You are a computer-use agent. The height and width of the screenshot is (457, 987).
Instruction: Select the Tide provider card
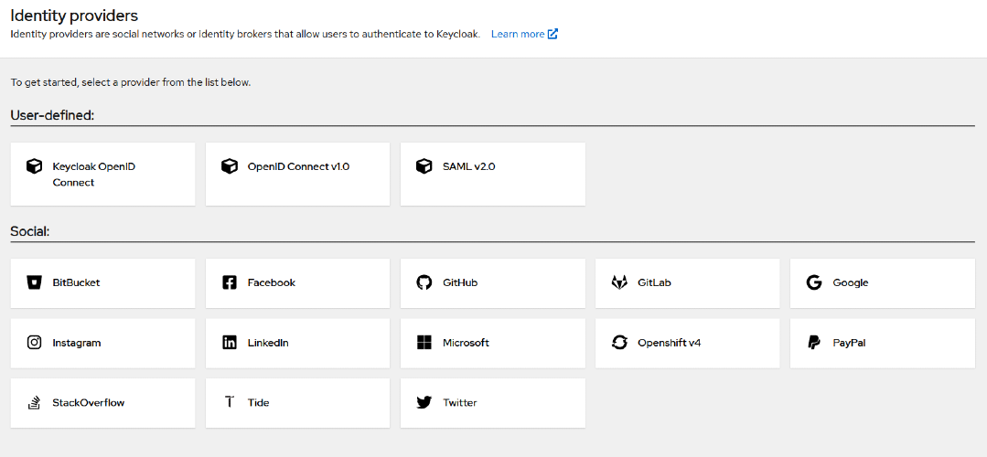tap(297, 403)
